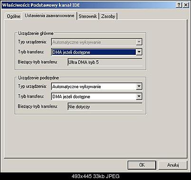Click 'Typ urządzenia' label in Urządzenie główne
The width and height of the screenshot is (191, 180).
pos(32,42)
